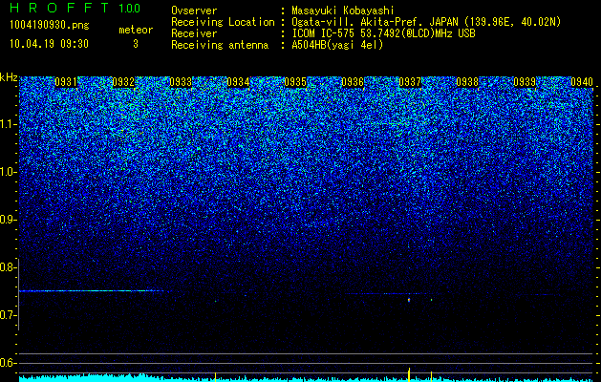601x382 pixels.
Task: Click the Ovserver label
Action: pos(194,11)
